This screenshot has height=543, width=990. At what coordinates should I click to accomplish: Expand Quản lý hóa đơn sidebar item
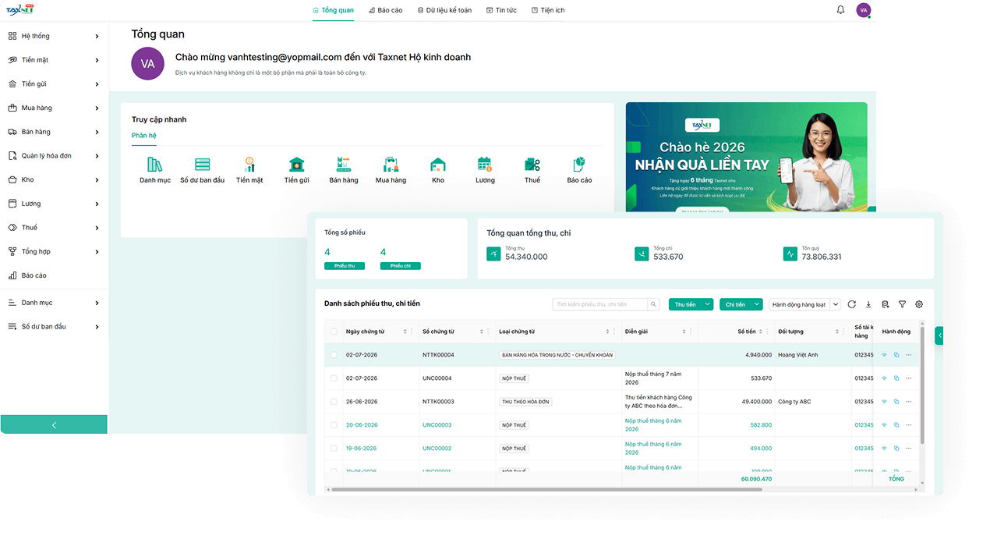[54, 156]
